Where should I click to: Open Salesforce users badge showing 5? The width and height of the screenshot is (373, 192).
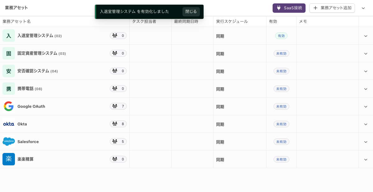[x=118, y=142]
